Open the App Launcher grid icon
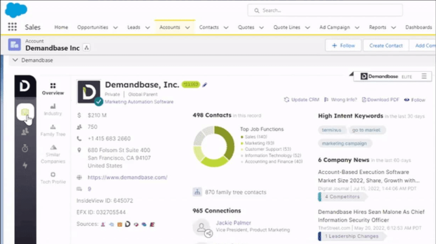 click(12, 27)
